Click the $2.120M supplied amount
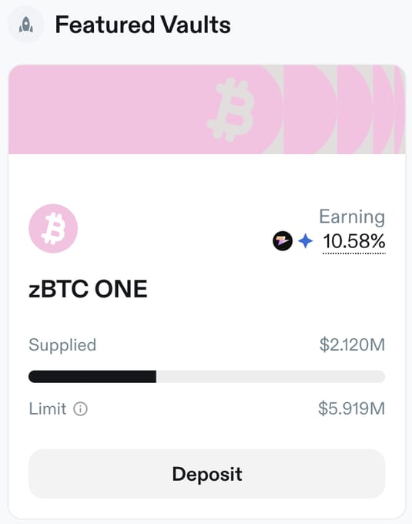The width and height of the screenshot is (412, 524). (x=352, y=344)
